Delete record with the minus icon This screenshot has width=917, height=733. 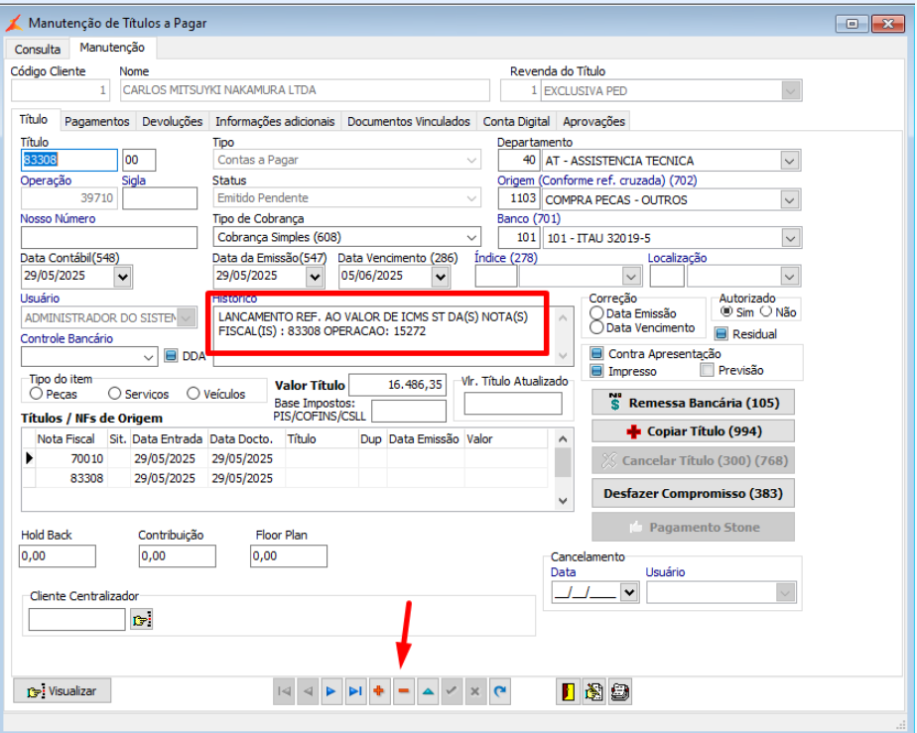coord(404,691)
